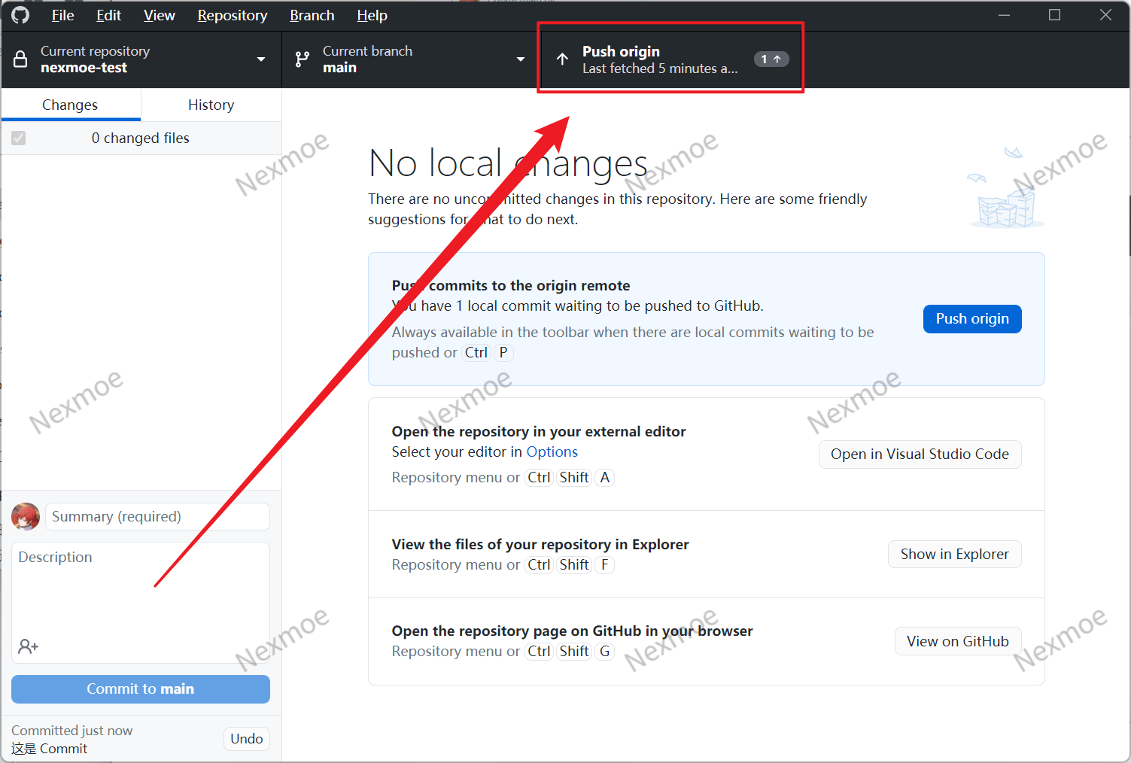
Task: Expand the Current branch dropdown
Action: (520, 59)
